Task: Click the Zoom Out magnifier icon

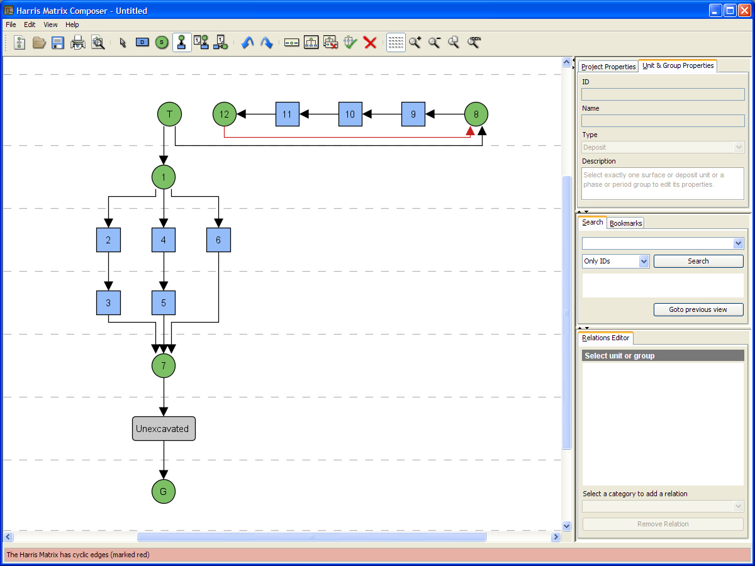Action: point(434,43)
